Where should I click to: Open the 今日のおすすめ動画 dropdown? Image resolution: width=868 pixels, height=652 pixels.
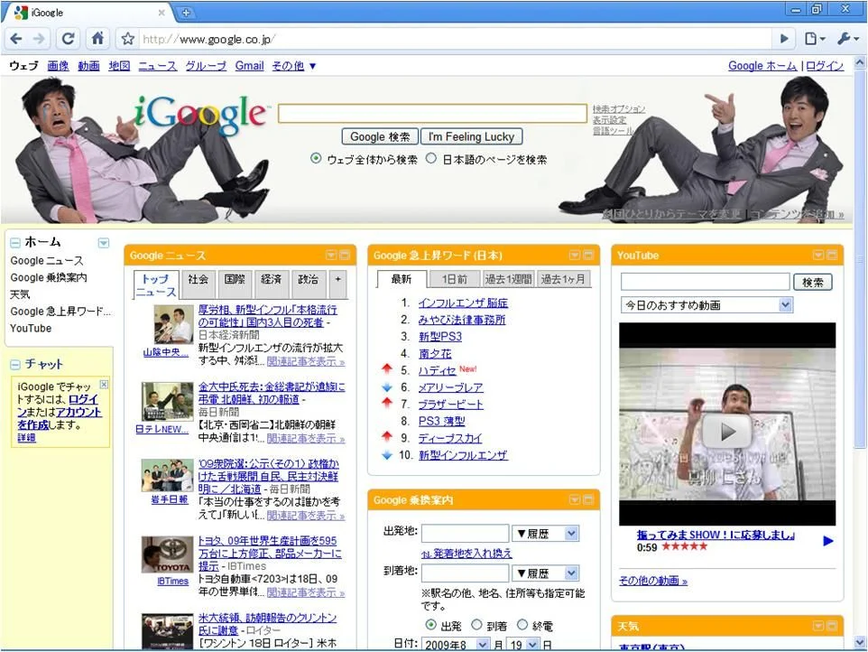(x=706, y=305)
